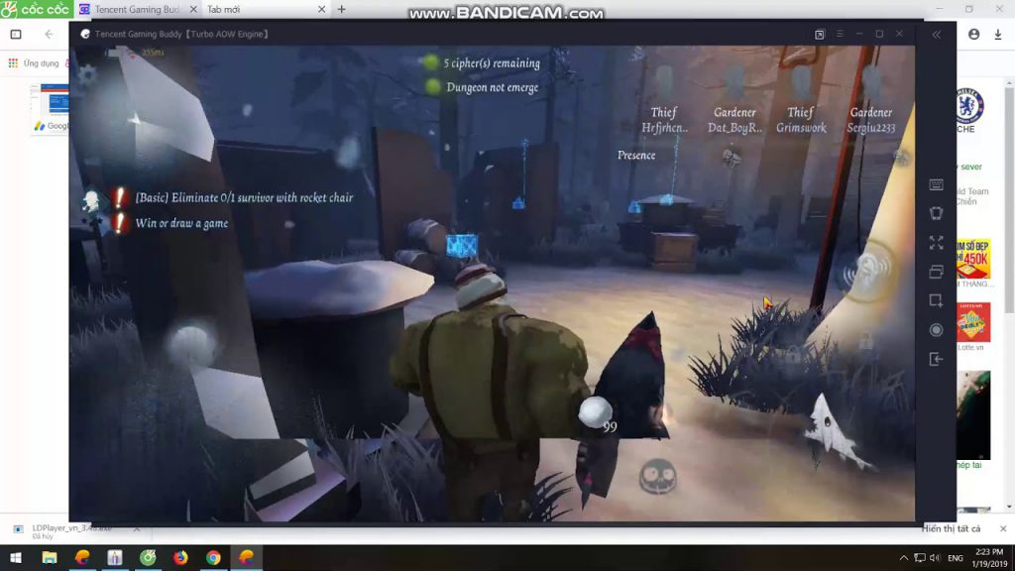Click the volume icon in system tray
1015x571 pixels.
coord(935,557)
